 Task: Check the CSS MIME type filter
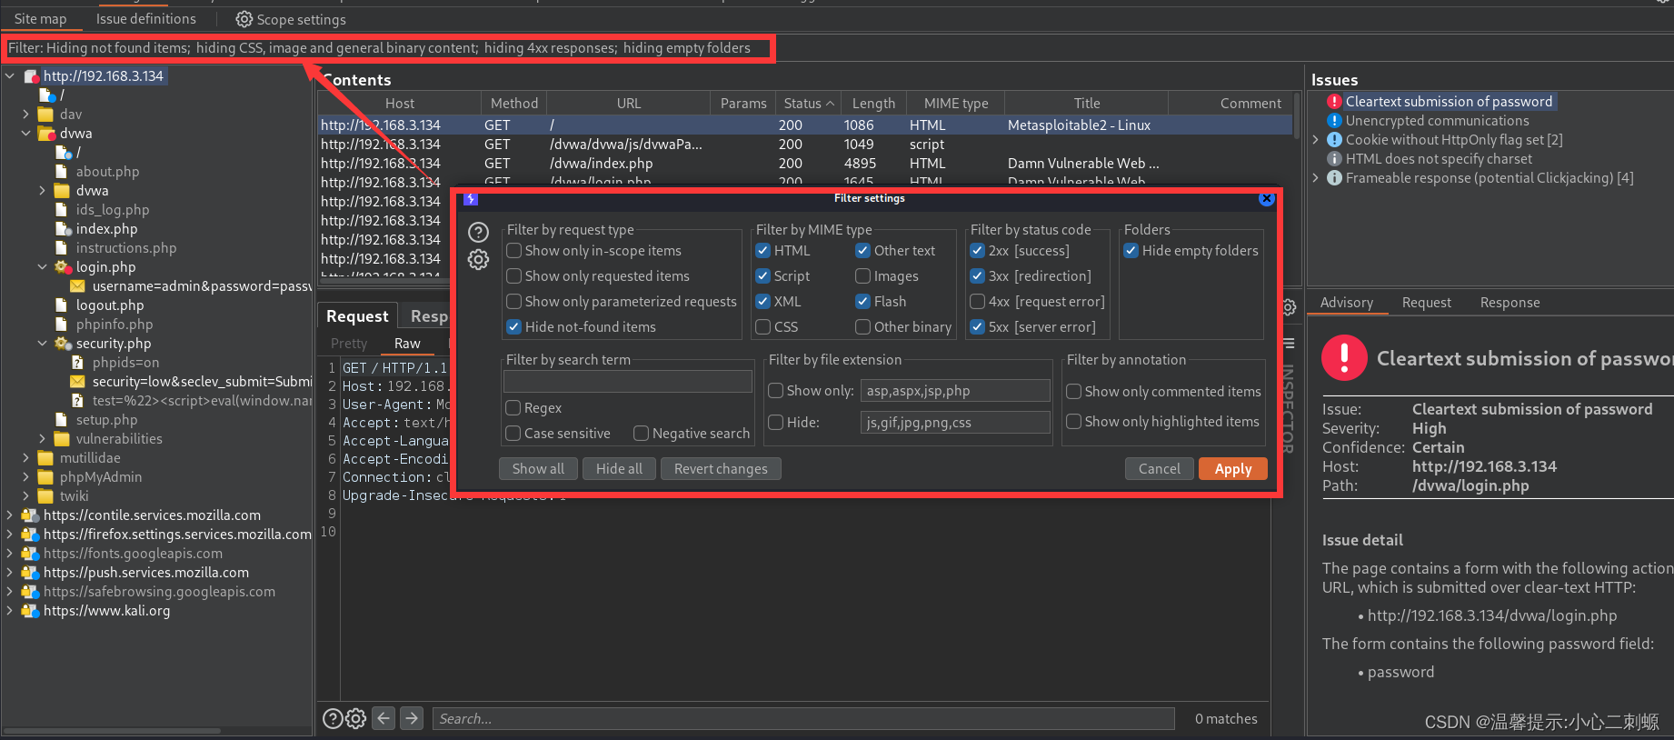[763, 327]
